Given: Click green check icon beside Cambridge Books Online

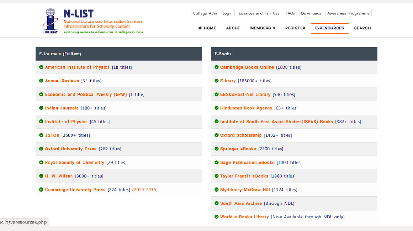Looking at the screenshot, I should [217, 67].
